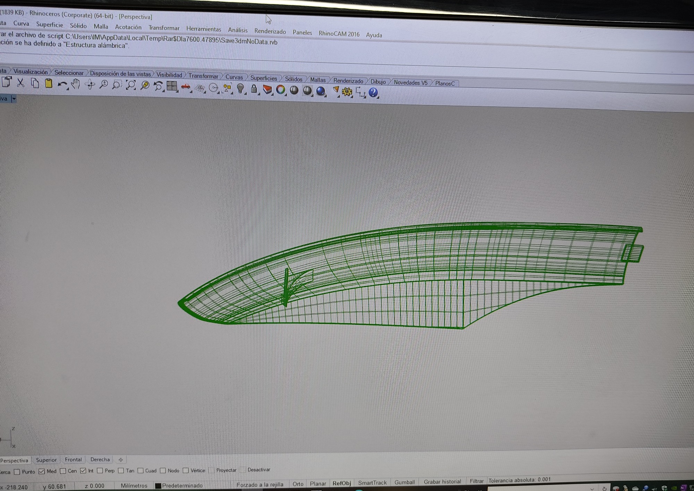This screenshot has height=491, width=694.
Task: Toggle Orto mode in status bar
Action: (298, 484)
